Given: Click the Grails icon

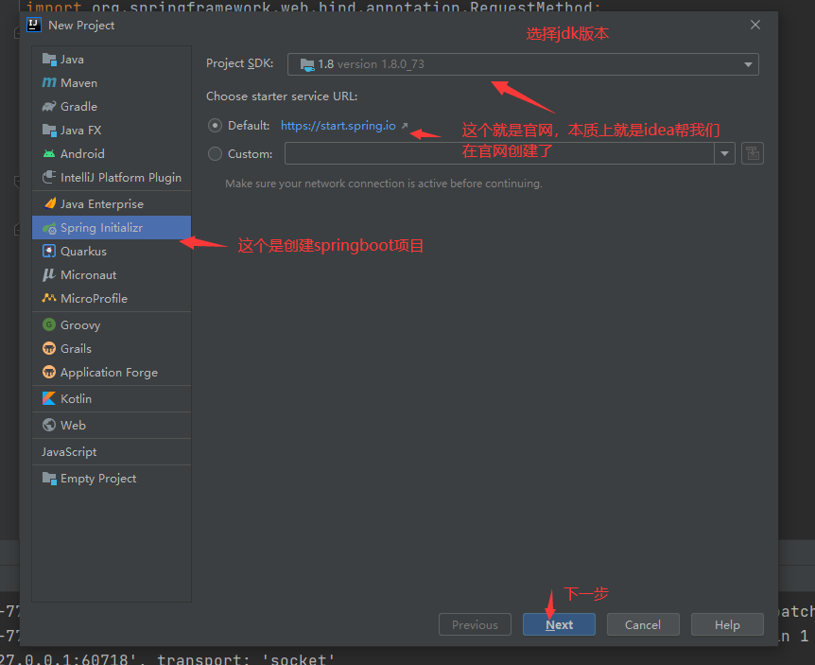Looking at the screenshot, I should (x=49, y=348).
